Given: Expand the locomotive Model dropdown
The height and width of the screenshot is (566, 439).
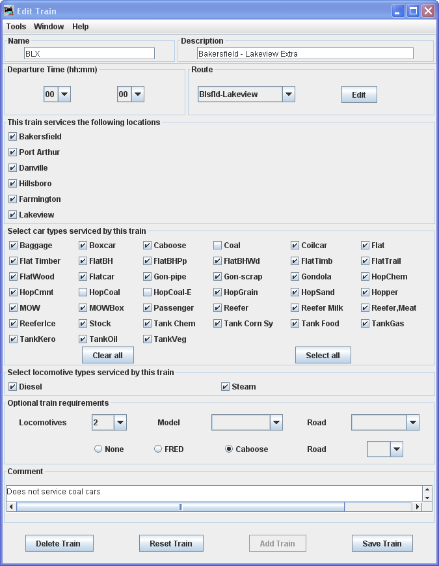Looking at the screenshot, I should (x=276, y=423).
